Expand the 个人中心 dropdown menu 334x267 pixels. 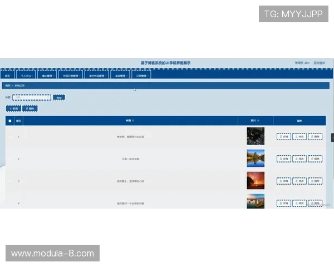pyautogui.click(x=27, y=75)
